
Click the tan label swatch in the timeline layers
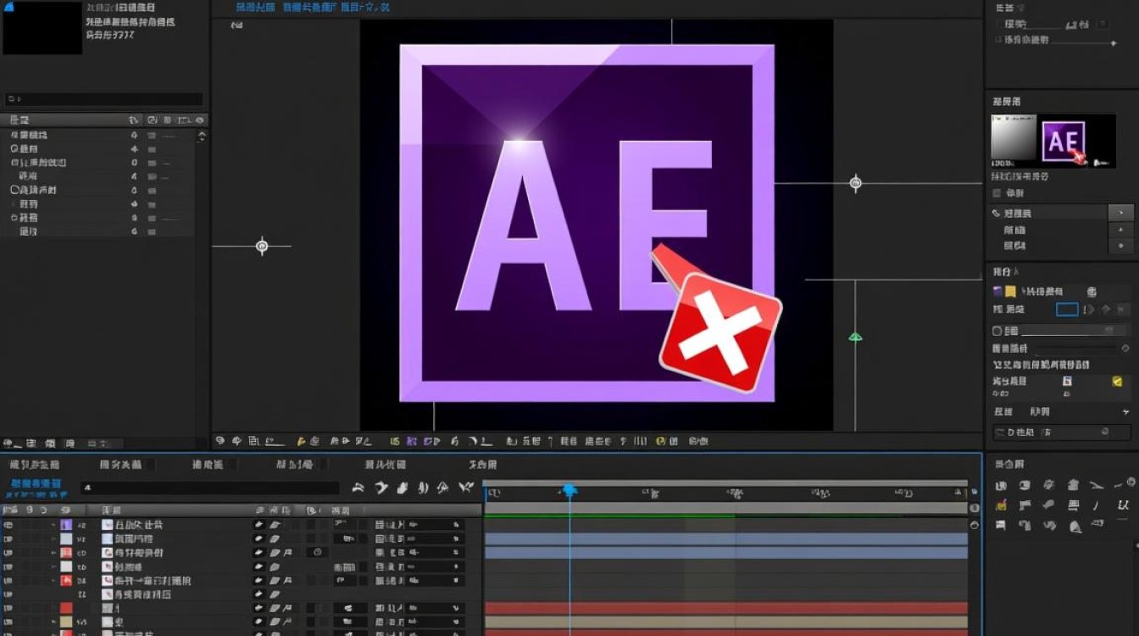tap(66, 622)
